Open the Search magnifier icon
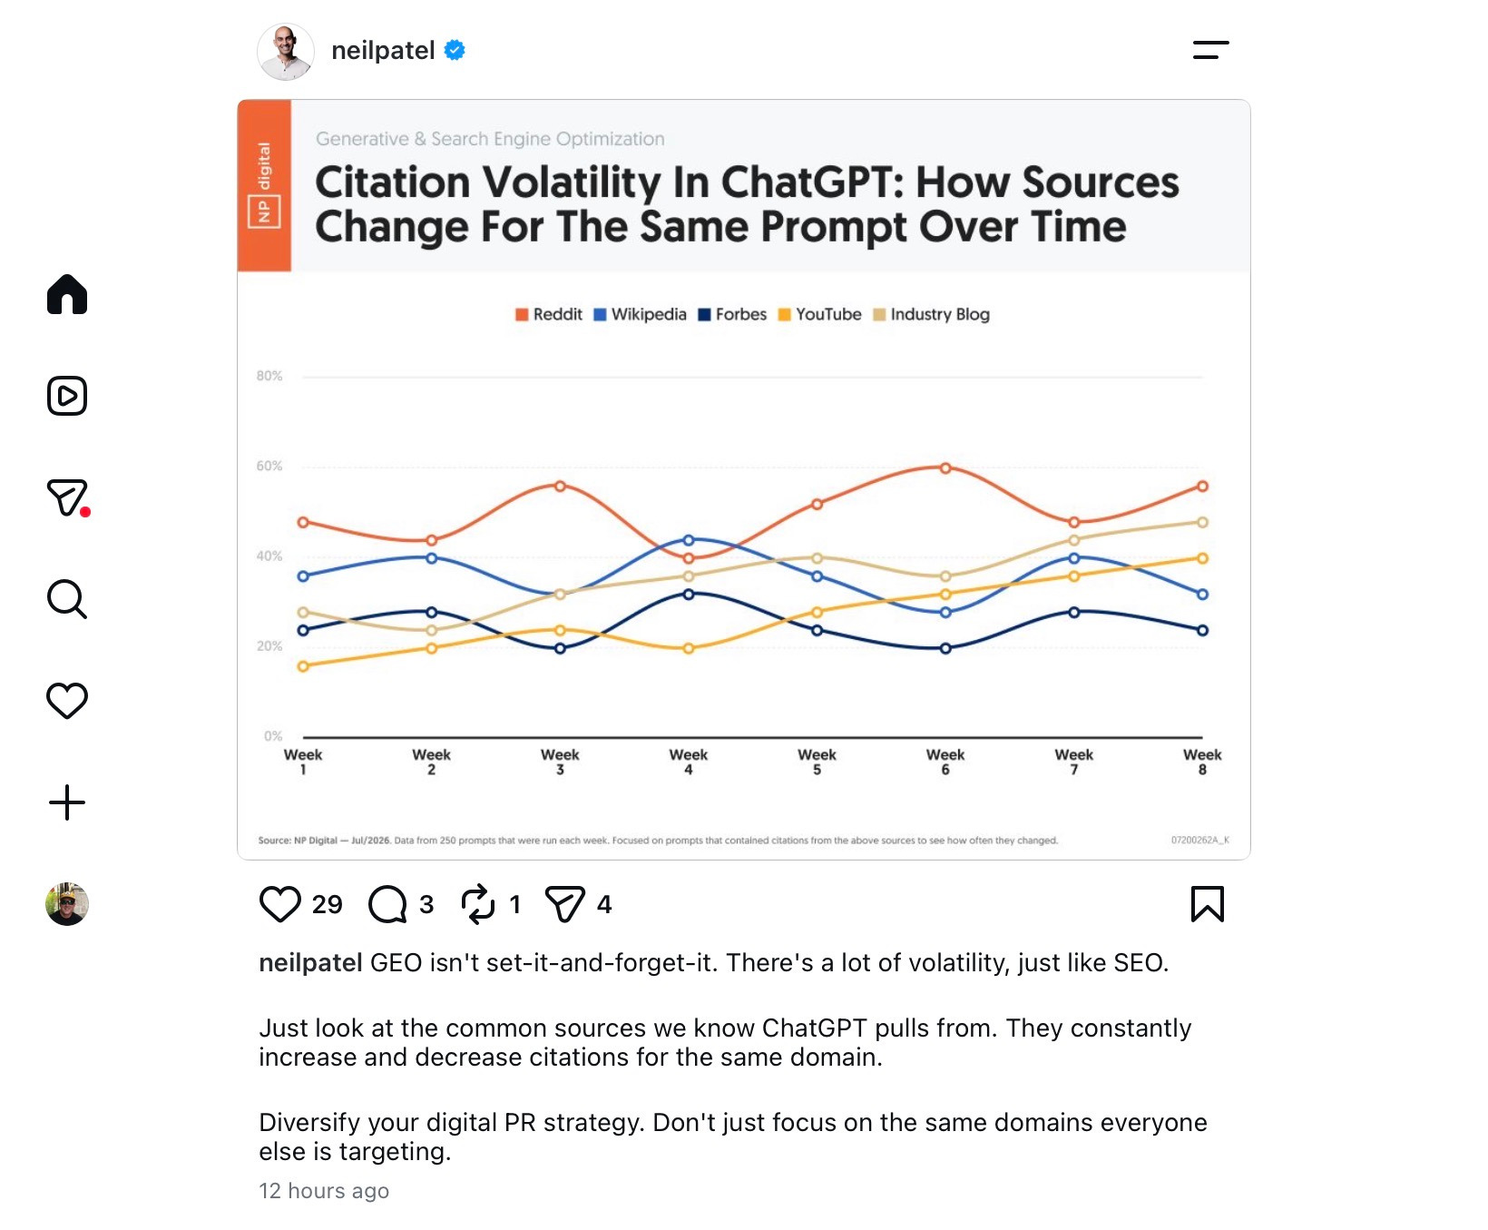 pyautogui.click(x=67, y=599)
